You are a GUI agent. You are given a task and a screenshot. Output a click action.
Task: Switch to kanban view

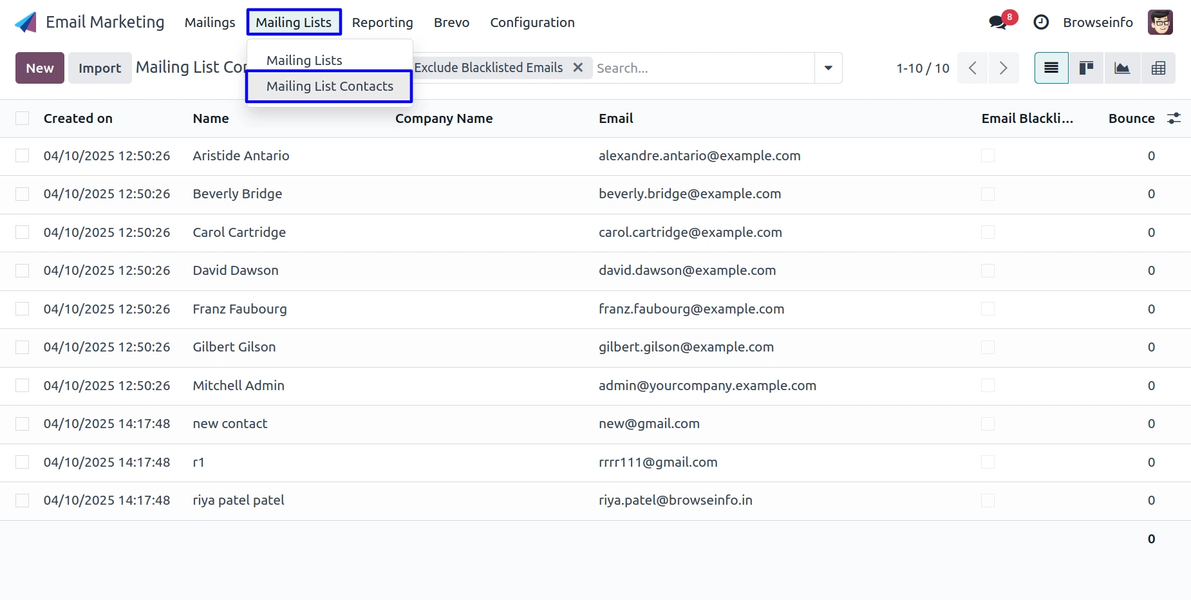tap(1087, 68)
